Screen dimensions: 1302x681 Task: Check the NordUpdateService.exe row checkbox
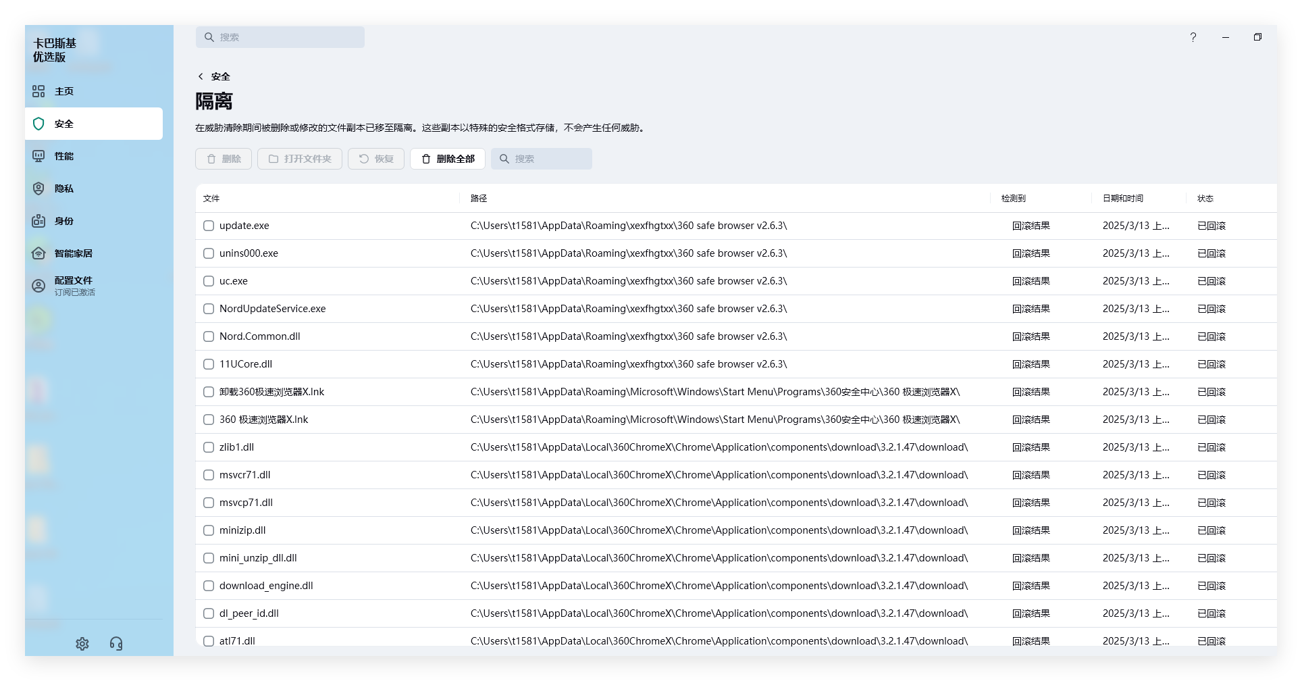click(209, 309)
